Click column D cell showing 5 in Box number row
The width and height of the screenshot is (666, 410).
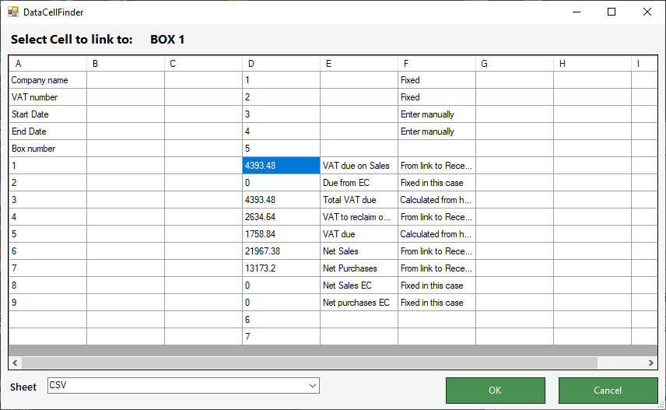click(x=281, y=149)
